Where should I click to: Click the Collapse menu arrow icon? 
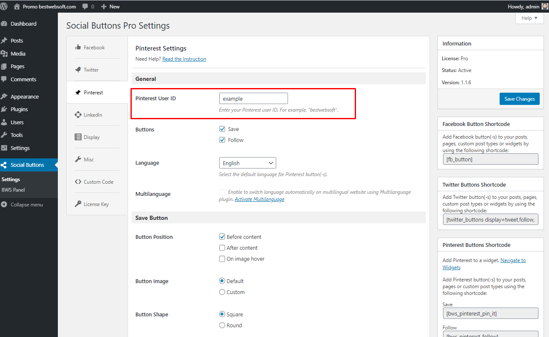click(x=4, y=204)
